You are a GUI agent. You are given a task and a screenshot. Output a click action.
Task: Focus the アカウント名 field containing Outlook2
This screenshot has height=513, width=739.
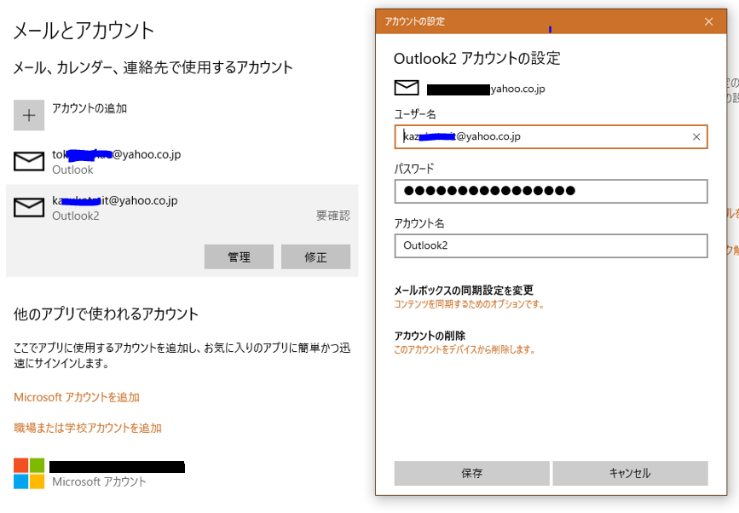tap(551, 246)
